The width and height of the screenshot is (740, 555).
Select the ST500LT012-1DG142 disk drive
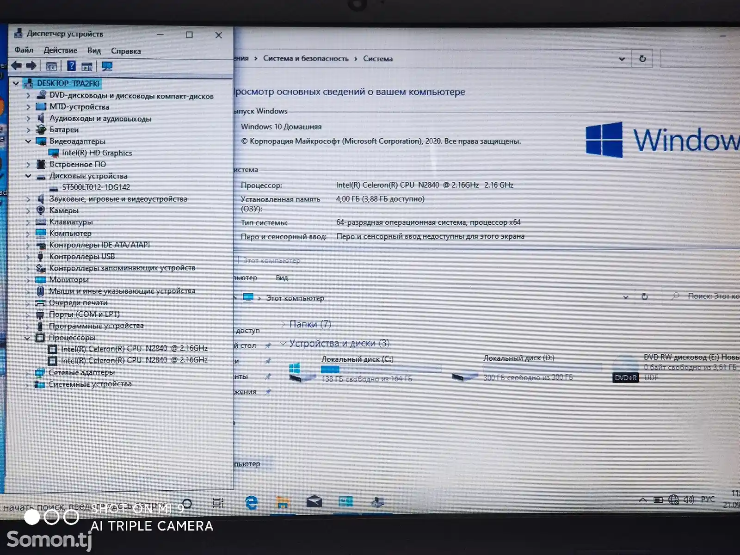96,187
